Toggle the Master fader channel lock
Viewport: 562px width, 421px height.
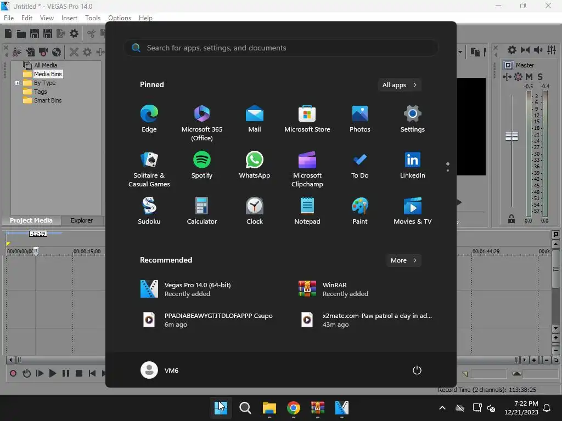click(512, 219)
